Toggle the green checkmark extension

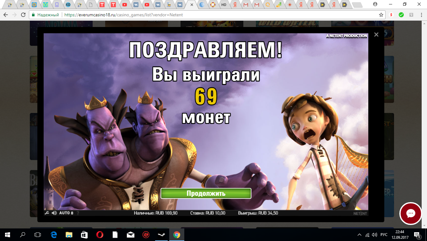coord(402,14)
